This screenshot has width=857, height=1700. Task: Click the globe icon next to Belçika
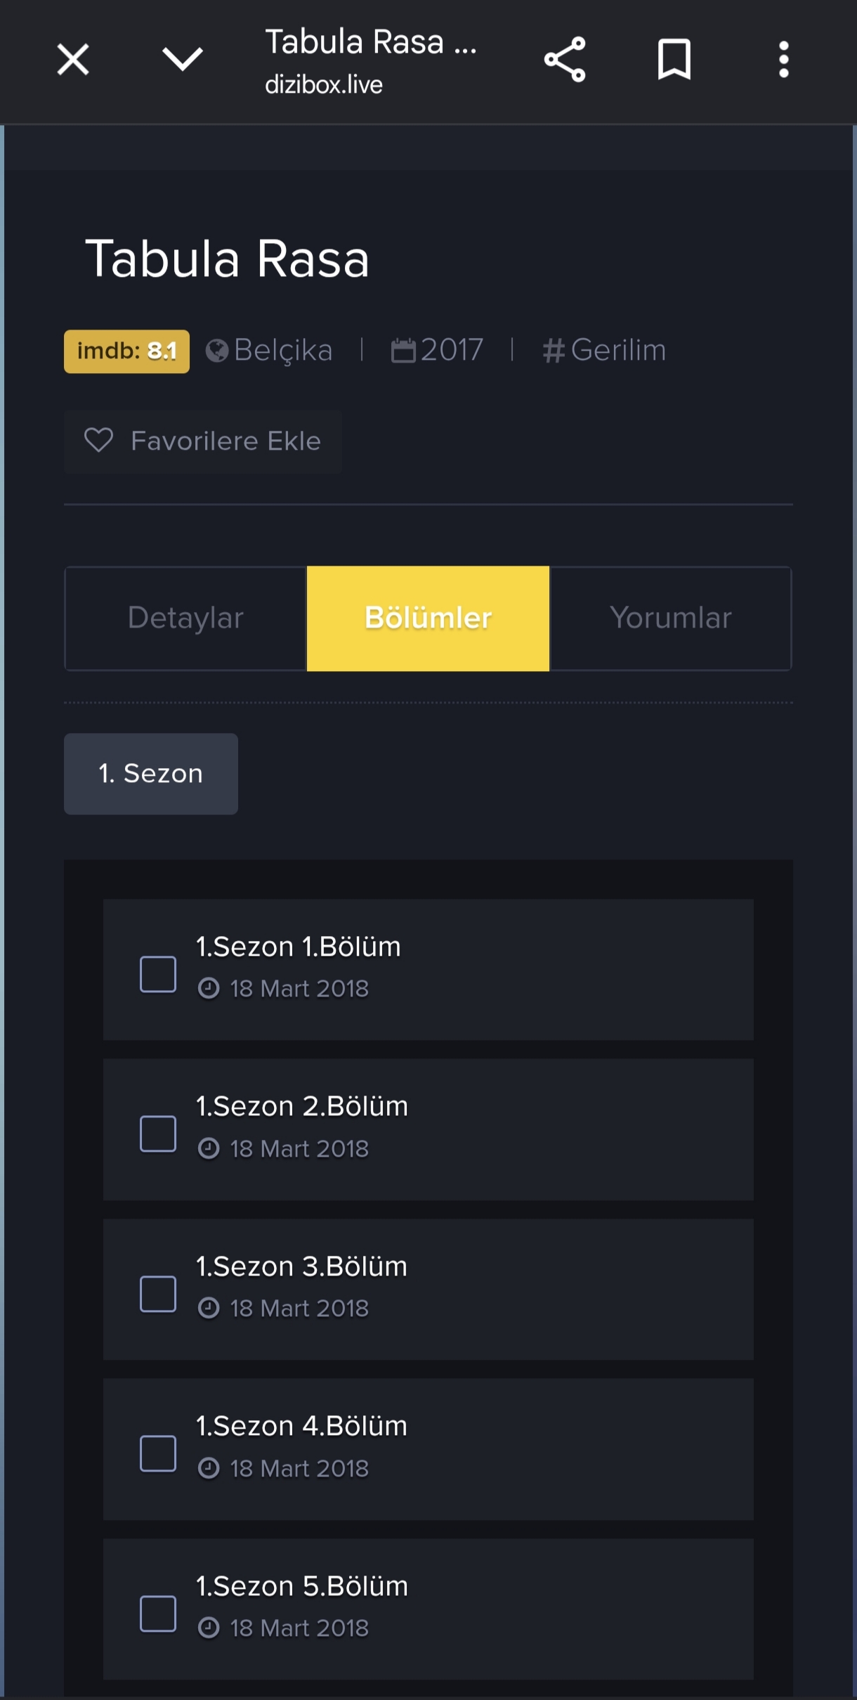click(217, 350)
